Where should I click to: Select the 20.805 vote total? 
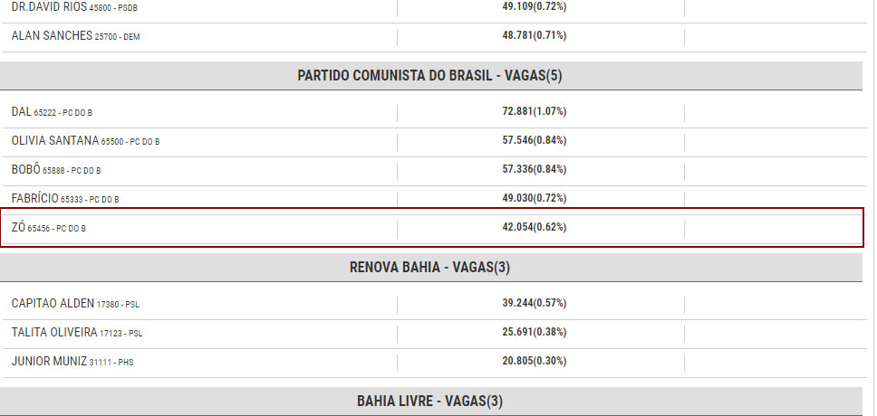(535, 361)
